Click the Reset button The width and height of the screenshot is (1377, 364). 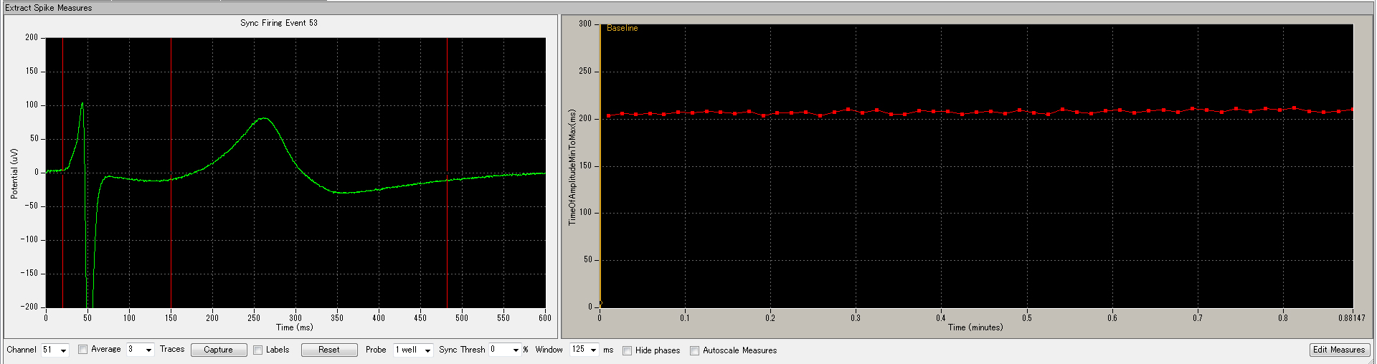point(329,350)
